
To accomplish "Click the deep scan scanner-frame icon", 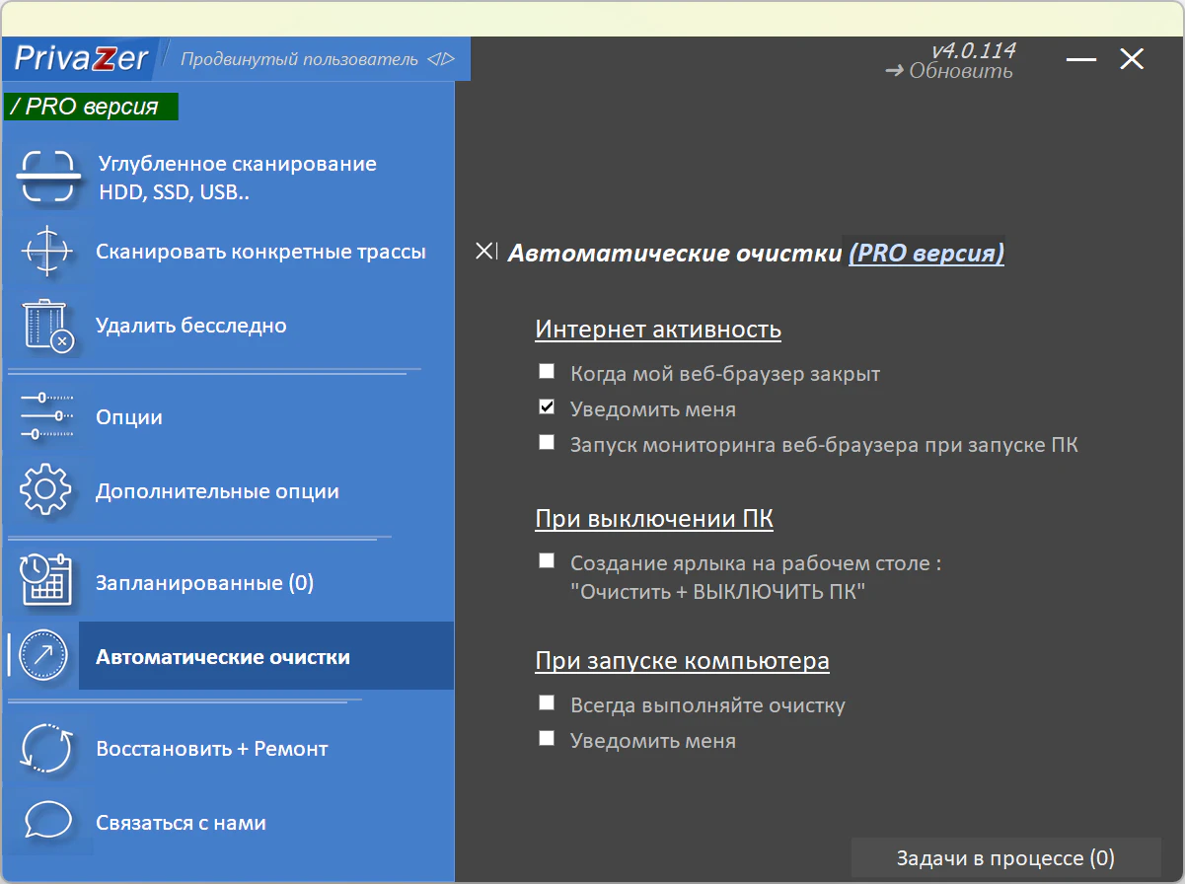I will 46,177.
